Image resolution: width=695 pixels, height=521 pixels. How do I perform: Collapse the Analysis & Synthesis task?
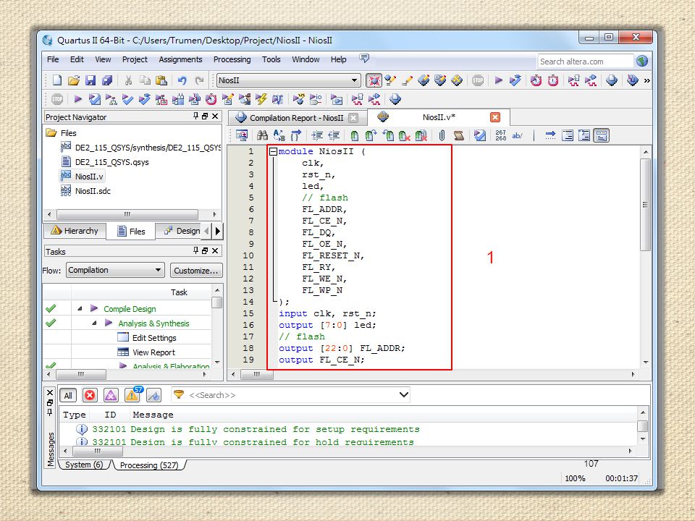coord(94,323)
